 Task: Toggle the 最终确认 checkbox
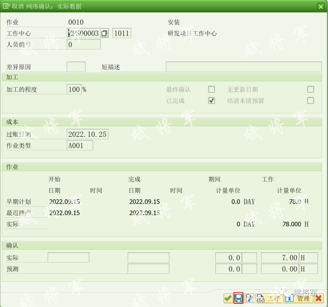click(211, 89)
